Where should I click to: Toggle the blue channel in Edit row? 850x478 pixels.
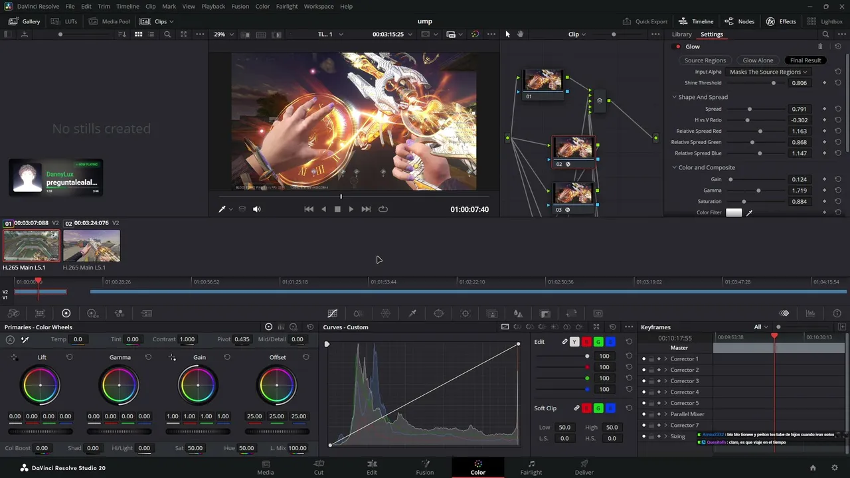pos(610,342)
